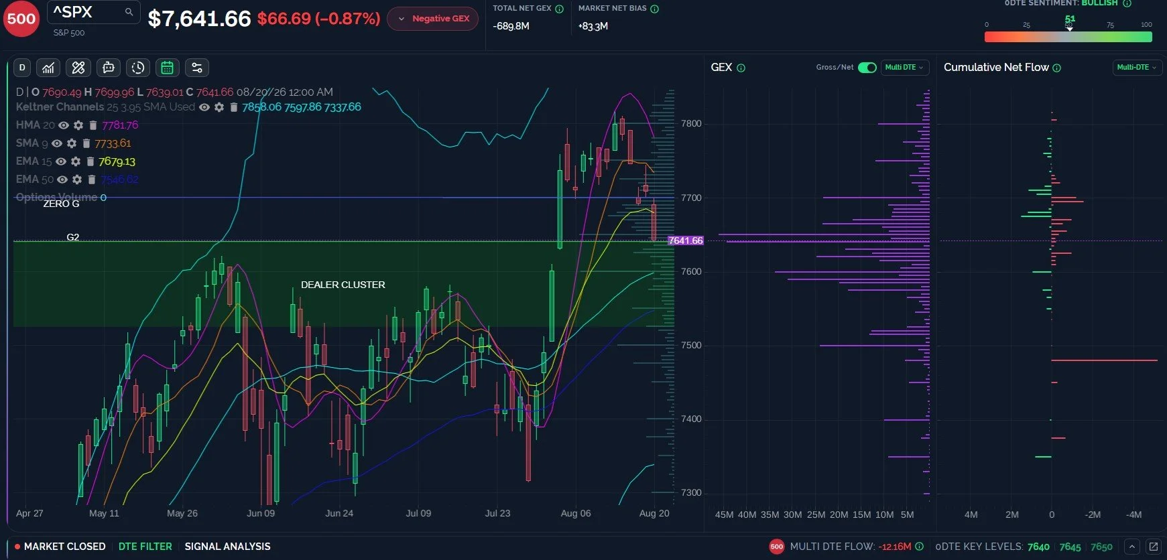Screen dimensions: 1167x560
Task: Click the HMA 20 value 7781.76
Action: tap(120, 125)
